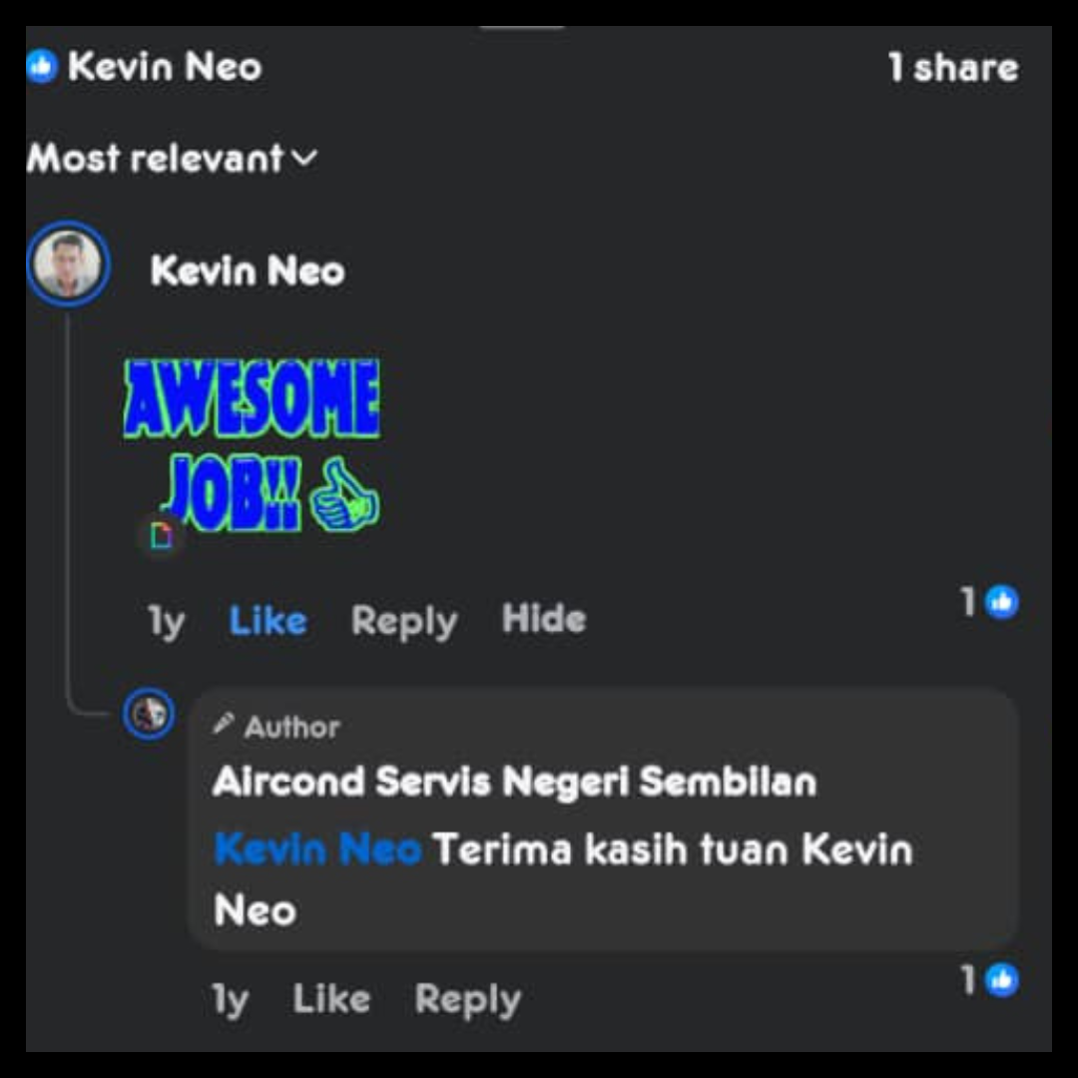
Task: Open the Aircond Servis author profile avatar
Action: tap(149, 714)
